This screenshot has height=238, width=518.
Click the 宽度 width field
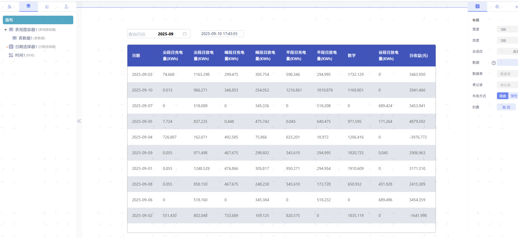pyautogui.click(x=507, y=29)
